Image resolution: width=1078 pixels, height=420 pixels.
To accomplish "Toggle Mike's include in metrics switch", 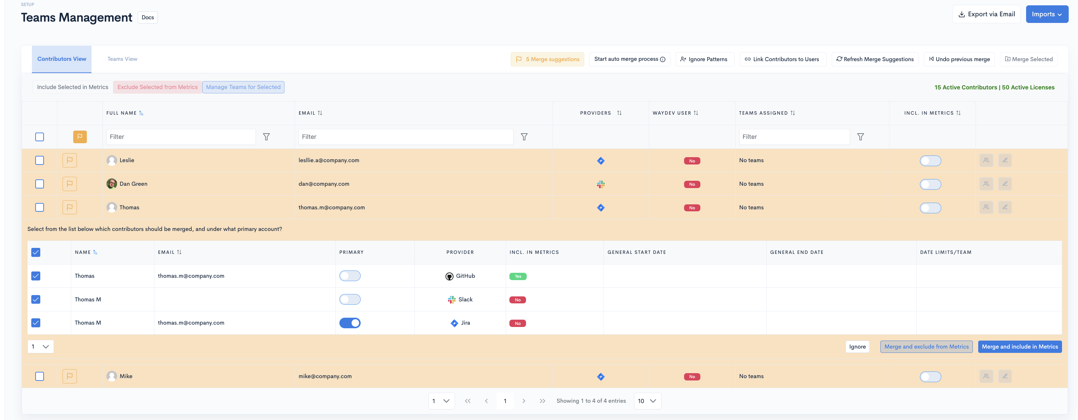I will [930, 376].
